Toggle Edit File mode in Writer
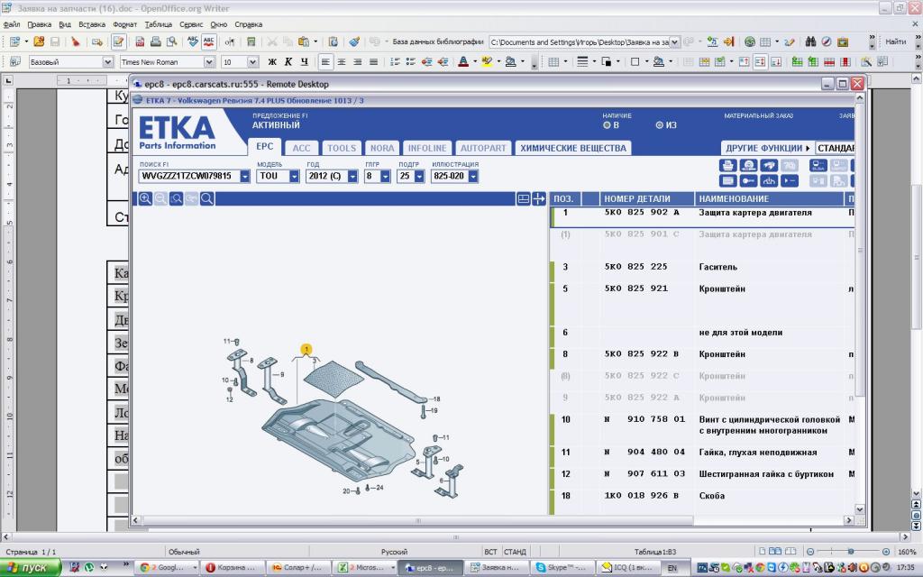This screenshot has height=577, width=923. click(x=118, y=41)
